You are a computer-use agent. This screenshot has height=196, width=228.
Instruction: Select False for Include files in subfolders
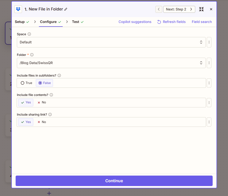(x=45, y=83)
